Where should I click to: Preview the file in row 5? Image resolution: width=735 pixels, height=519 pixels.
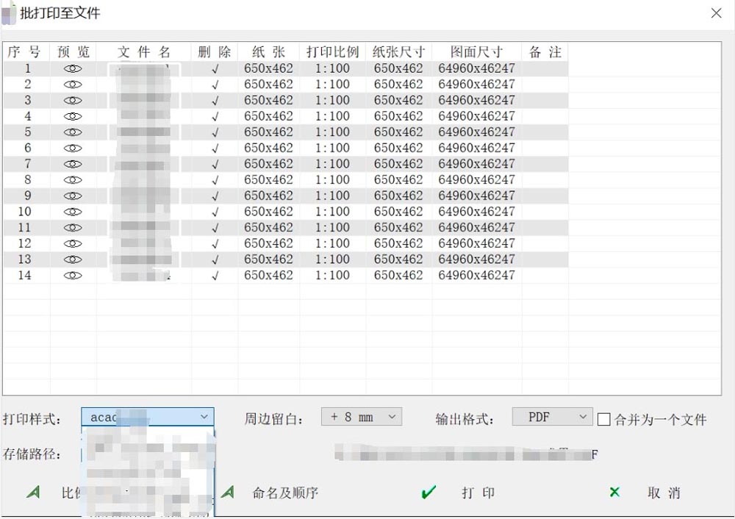(73, 132)
